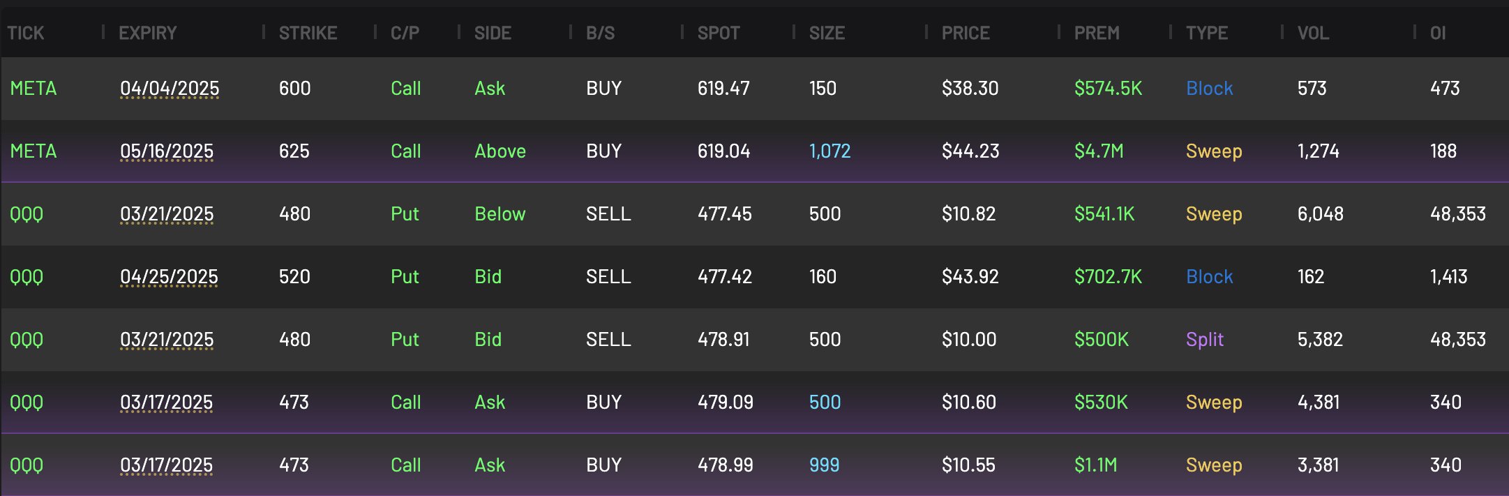
Task: Select the 05/16/2025 expiry date
Action: pos(167,151)
